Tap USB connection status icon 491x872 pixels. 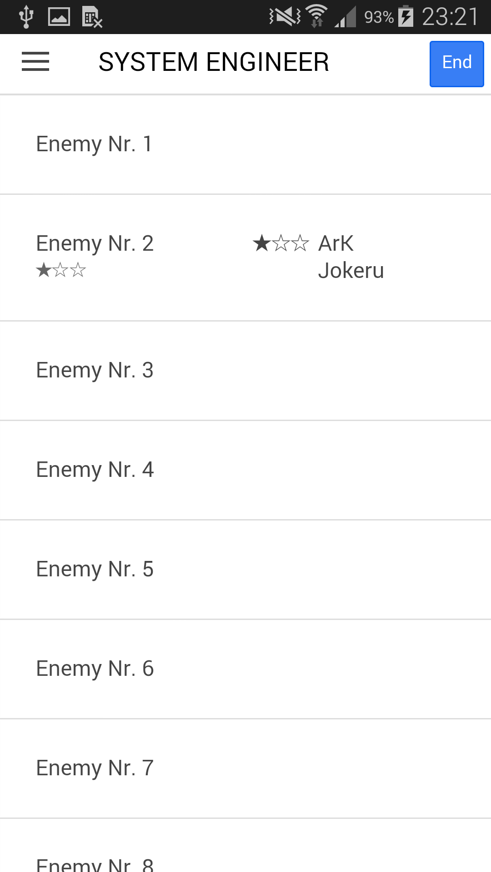tap(26, 17)
